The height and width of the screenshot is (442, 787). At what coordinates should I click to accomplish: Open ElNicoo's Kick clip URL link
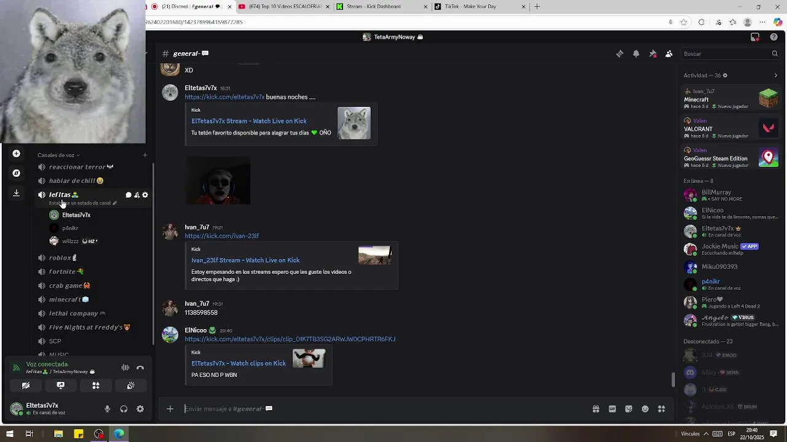pos(290,339)
